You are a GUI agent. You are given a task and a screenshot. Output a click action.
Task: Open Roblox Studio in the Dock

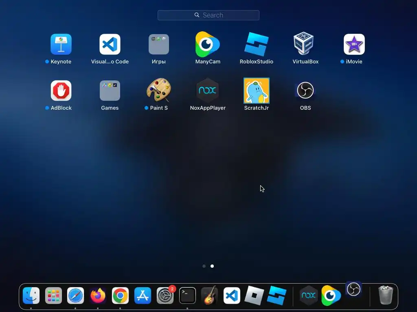point(277,295)
